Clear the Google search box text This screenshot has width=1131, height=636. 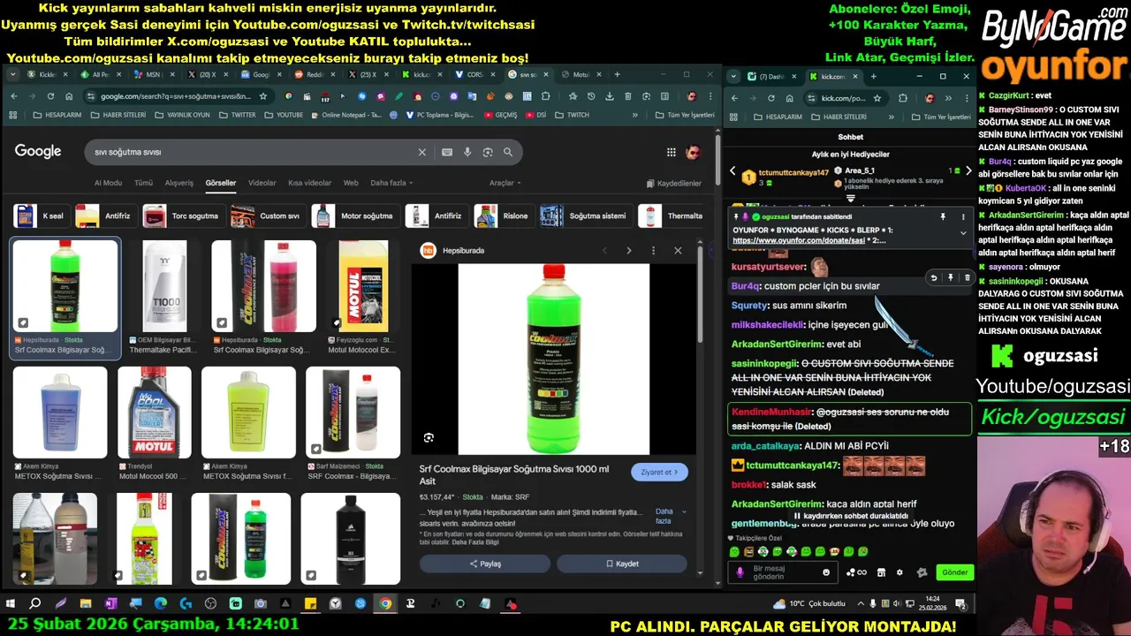421,152
